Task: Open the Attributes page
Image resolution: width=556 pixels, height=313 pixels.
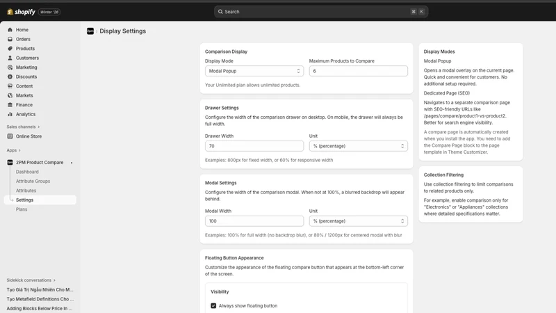Action: pyautogui.click(x=26, y=191)
